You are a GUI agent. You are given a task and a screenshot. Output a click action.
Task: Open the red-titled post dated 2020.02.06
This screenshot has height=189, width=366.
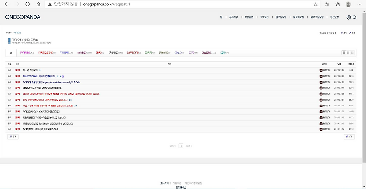pos(61,94)
